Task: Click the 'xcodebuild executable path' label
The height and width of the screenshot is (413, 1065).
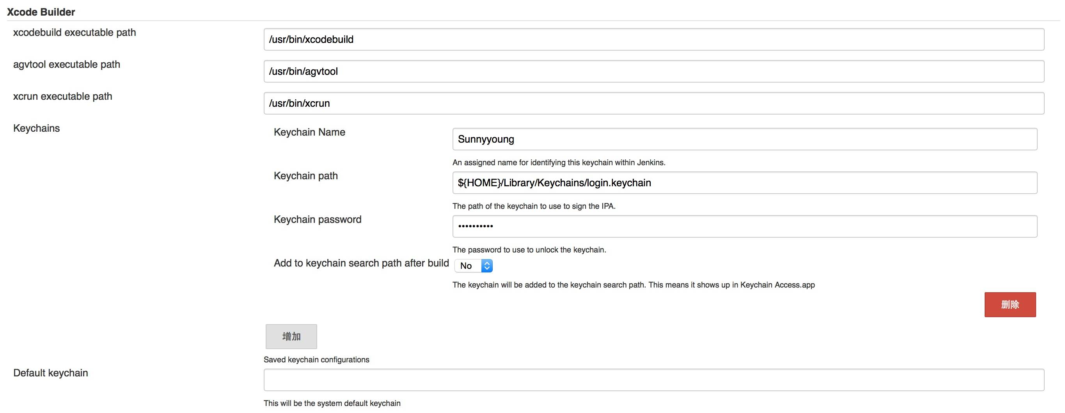Action: pos(75,32)
